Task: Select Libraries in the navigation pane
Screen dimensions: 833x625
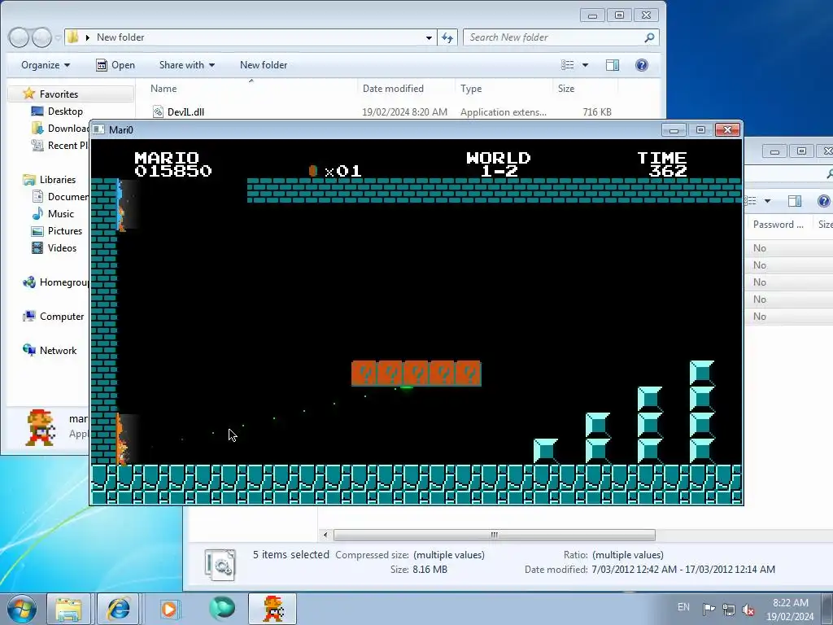Action: point(58,180)
